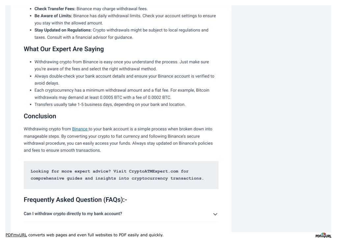Click the 'Check Transfer Fees:' bold label
Screen dimensions: 337x238
pyautogui.click(x=55, y=9)
